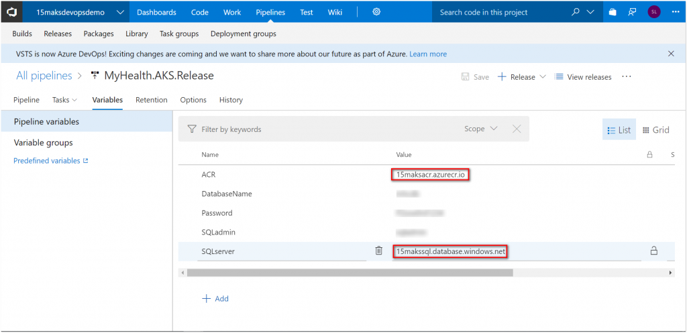
Task: Open the History tab
Action: tap(231, 101)
